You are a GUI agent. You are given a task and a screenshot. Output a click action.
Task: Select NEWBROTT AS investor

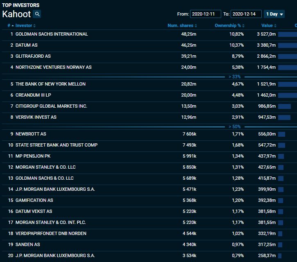pos(31,134)
